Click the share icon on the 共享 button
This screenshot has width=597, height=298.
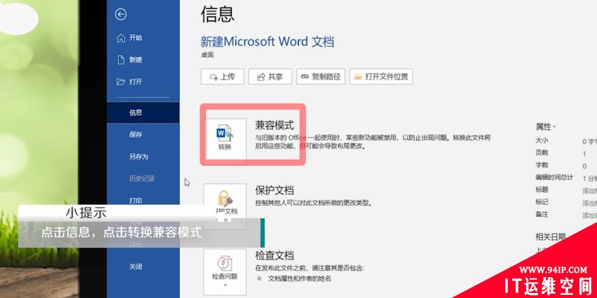[261, 77]
